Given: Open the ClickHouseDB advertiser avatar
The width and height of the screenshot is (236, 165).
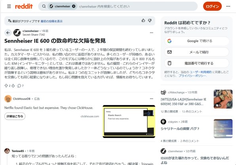Looking at the screenshot, I should (x=8, y=99).
